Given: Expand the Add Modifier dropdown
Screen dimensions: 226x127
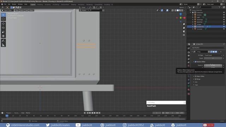Looking at the screenshot, I should [x=208, y=48].
